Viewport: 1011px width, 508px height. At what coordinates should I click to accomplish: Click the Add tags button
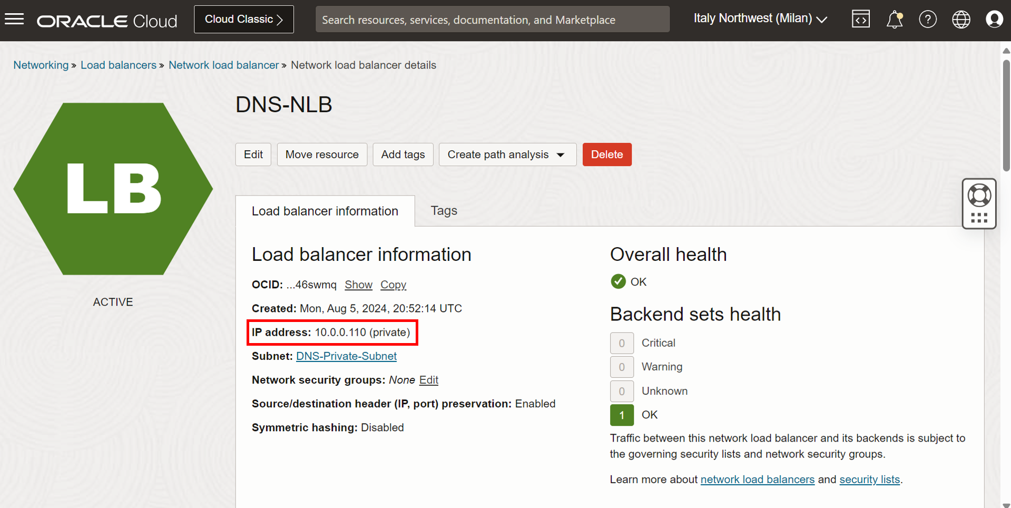(403, 154)
